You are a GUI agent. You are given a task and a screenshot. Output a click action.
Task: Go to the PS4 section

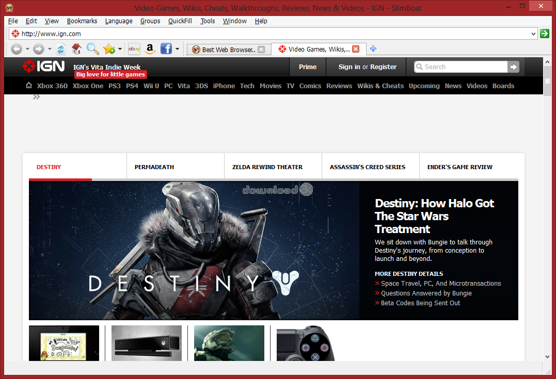point(132,86)
